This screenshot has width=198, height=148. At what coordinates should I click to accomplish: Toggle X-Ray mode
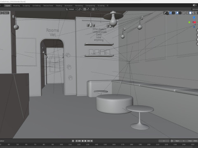[184, 13]
